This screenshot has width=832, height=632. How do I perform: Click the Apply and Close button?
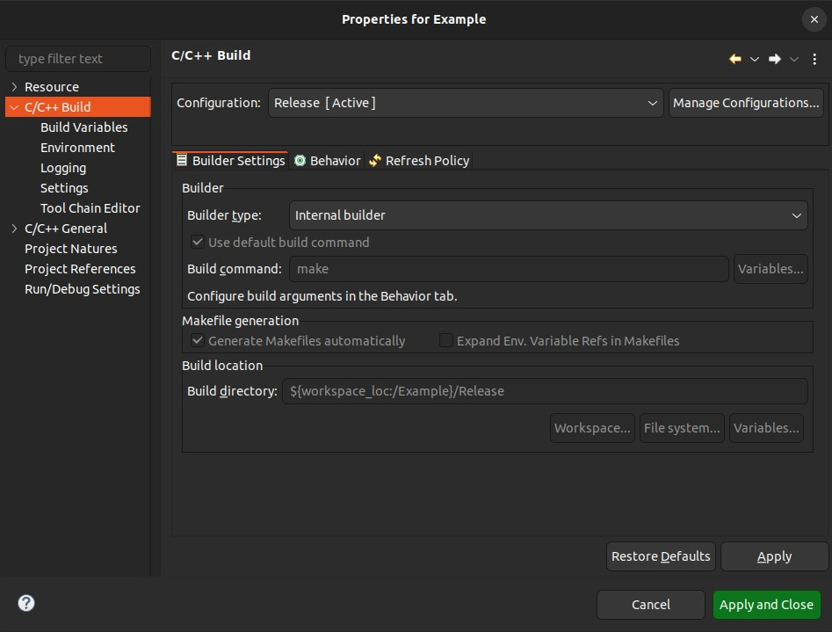point(766,605)
